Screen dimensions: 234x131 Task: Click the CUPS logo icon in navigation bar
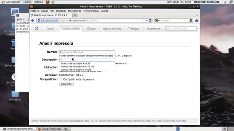(x=36, y=28)
